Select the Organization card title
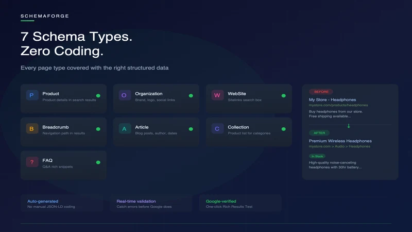Viewport: 412px width, 232px height. coord(149,94)
